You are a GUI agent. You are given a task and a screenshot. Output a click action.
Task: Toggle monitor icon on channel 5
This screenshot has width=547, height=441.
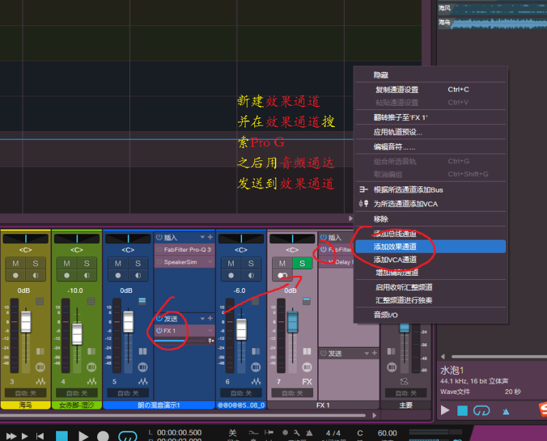(137, 276)
